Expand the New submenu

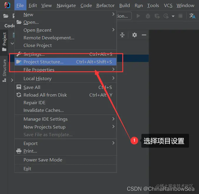pos(66,15)
